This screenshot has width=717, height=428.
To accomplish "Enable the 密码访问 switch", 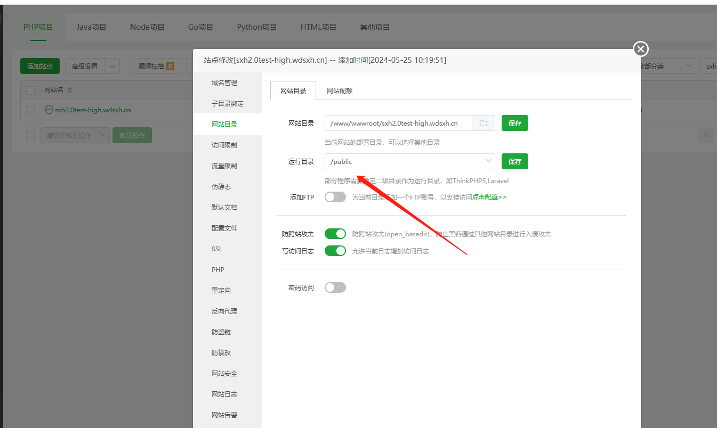I will pyautogui.click(x=335, y=287).
